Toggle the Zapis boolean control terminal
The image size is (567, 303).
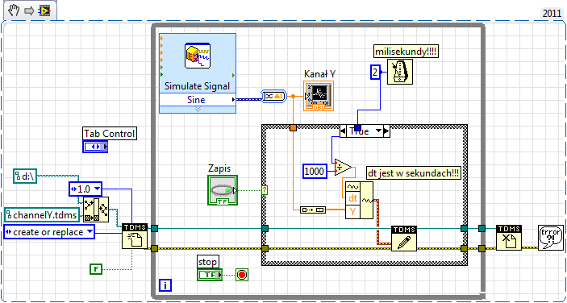click(x=223, y=190)
